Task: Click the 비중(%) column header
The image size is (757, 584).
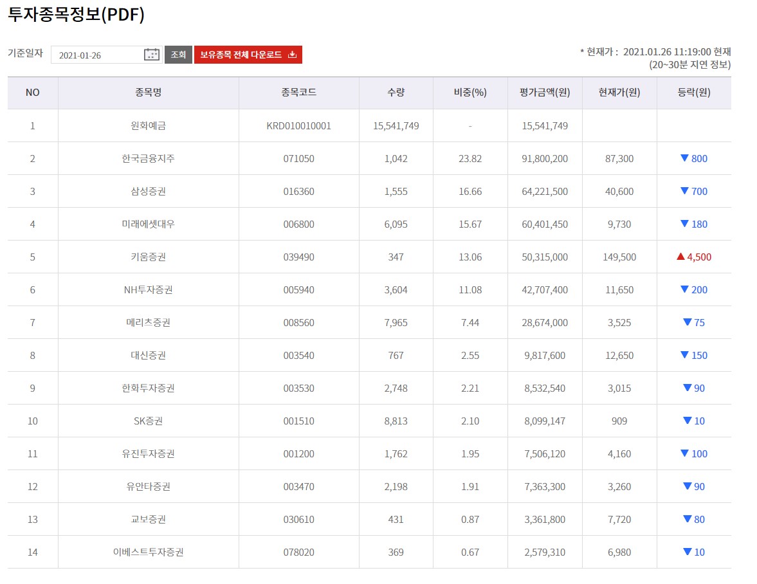Action: [470, 92]
